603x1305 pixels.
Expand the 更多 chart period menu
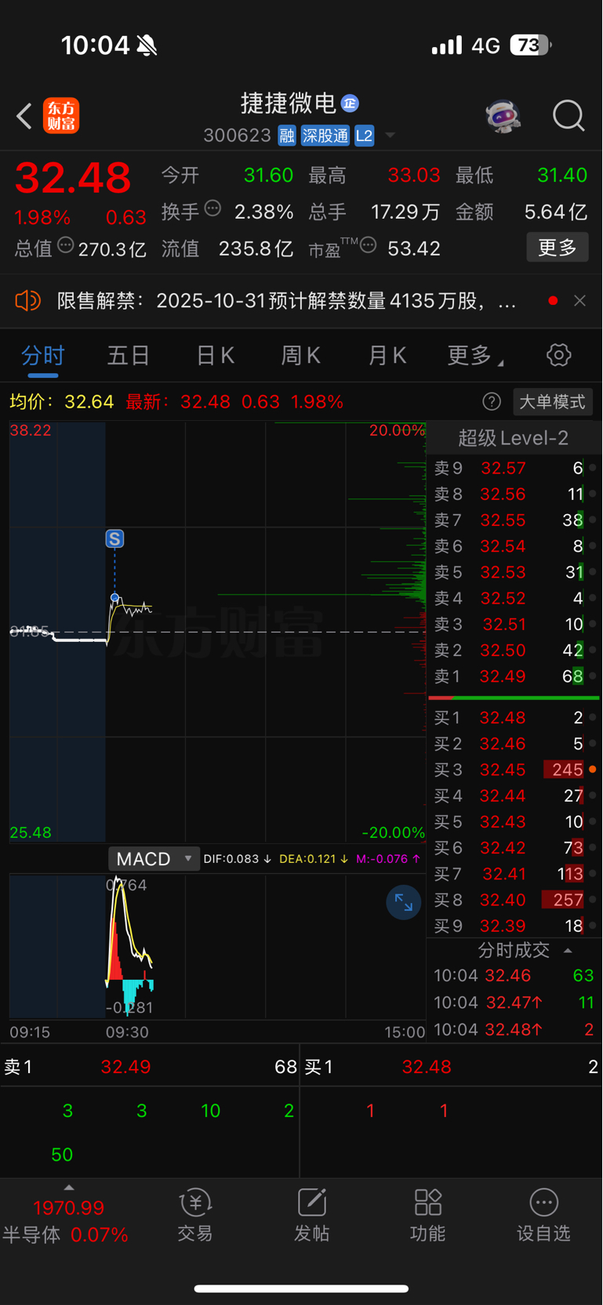474,356
